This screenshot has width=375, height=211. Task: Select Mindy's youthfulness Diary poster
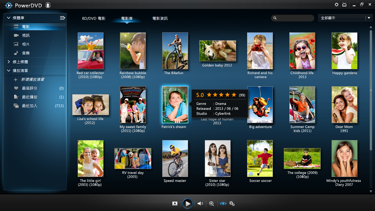[x=345, y=159]
